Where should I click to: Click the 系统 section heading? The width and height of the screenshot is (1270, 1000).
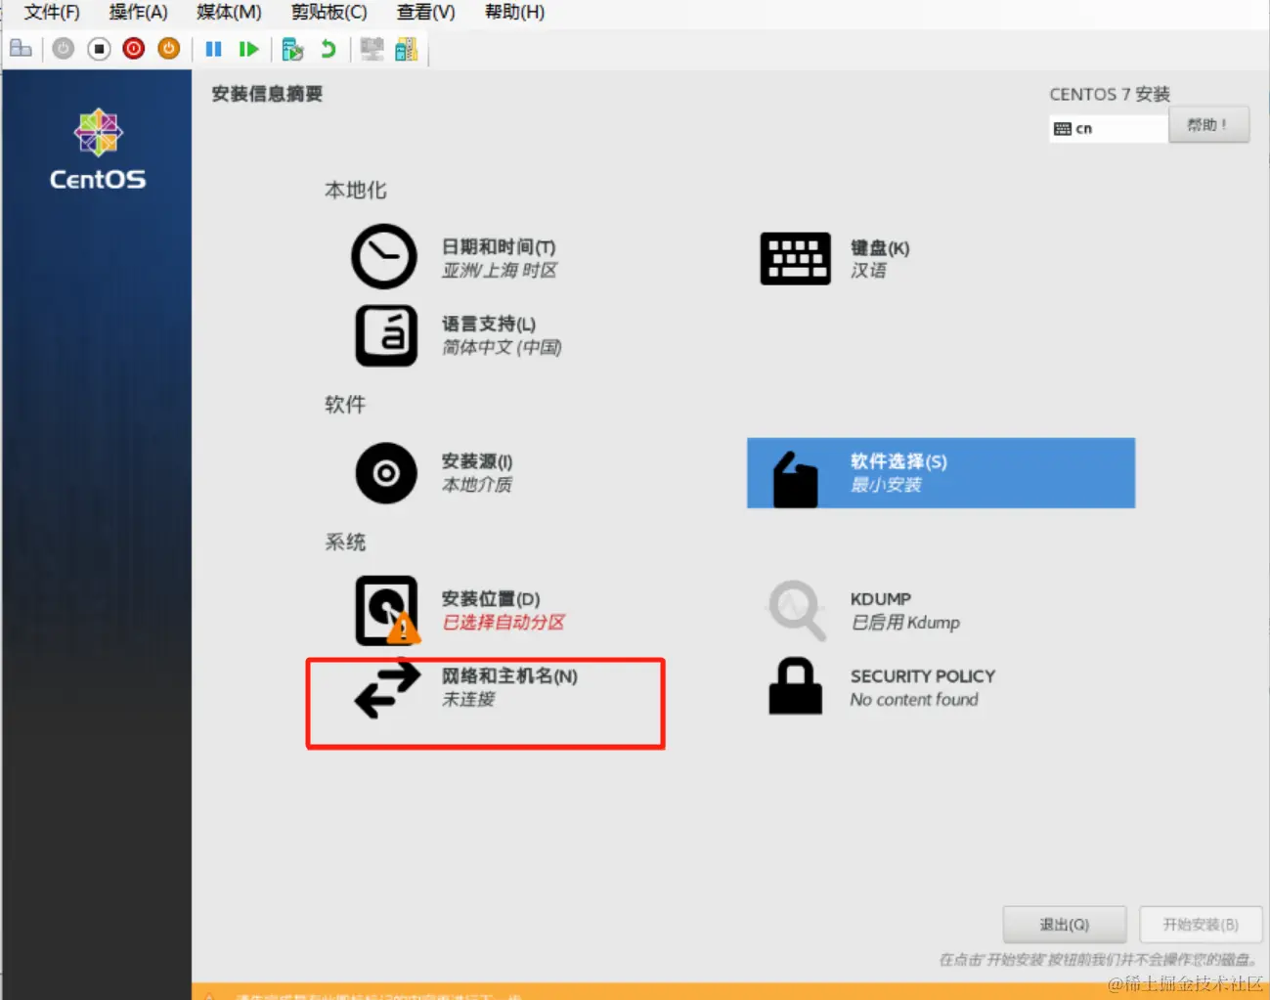(345, 543)
